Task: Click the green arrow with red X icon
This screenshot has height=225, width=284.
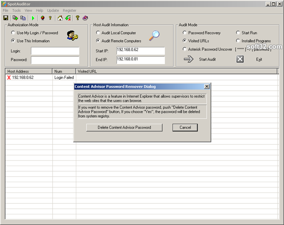Action: [68, 18]
